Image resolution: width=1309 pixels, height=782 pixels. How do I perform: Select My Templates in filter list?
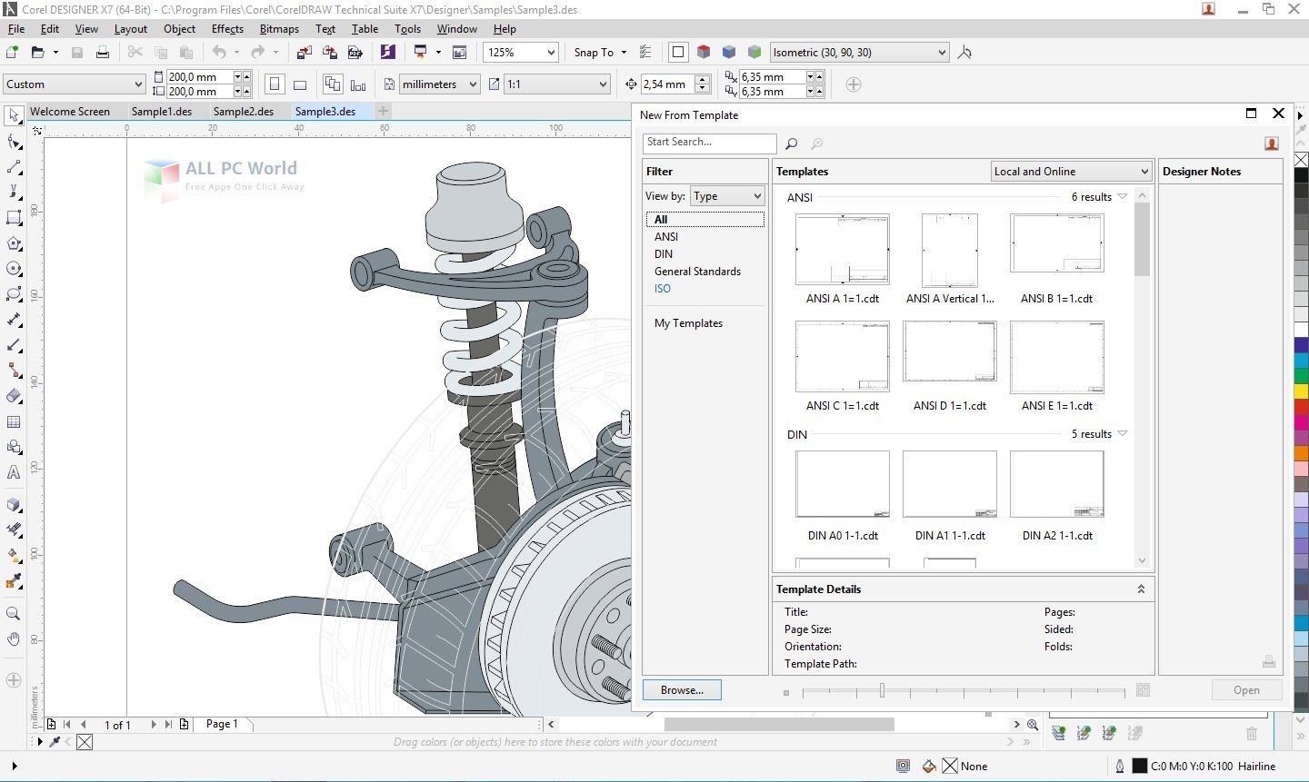688,323
